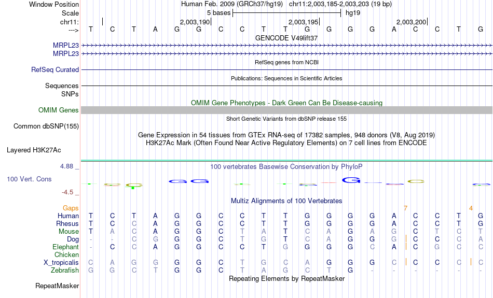
Task: Click the first T base in sequence row
Action: (91, 29)
